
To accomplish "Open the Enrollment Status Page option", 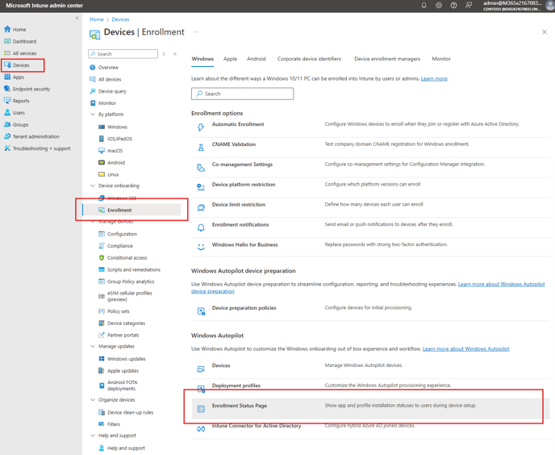I will (370, 409).
